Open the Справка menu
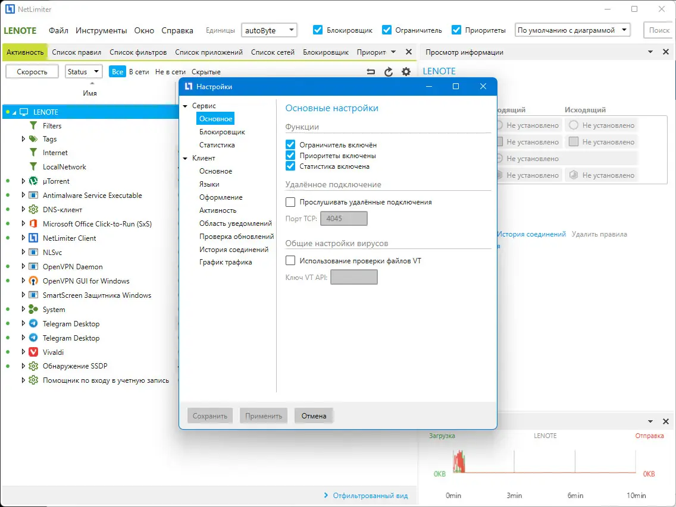Viewport: 676px width, 507px height. coord(177,30)
